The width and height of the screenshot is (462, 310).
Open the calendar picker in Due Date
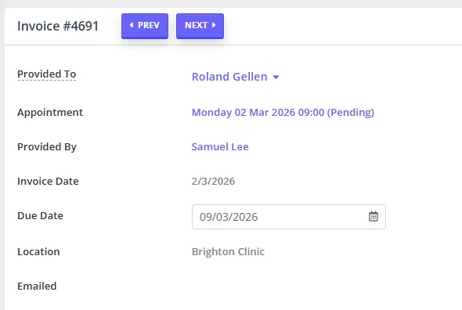(x=374, y=217)
